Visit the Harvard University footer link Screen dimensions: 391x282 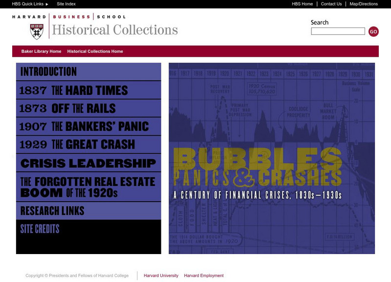(161, 276)
